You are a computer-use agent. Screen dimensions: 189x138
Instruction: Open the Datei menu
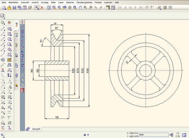4,2
